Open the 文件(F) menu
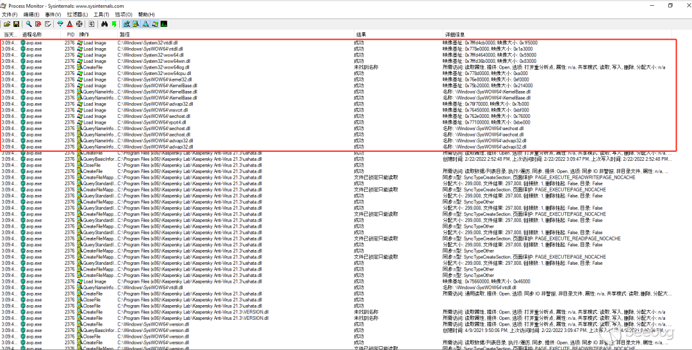 9,15
